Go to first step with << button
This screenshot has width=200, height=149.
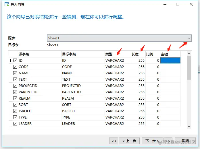[x=114, y=141]
